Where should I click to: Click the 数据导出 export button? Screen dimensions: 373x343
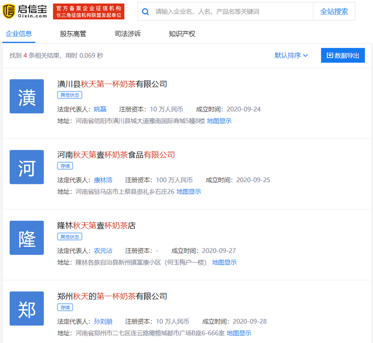(343, 55)
